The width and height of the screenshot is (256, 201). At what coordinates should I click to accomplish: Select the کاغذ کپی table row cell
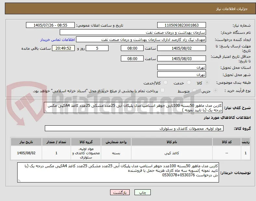[172, 153]
